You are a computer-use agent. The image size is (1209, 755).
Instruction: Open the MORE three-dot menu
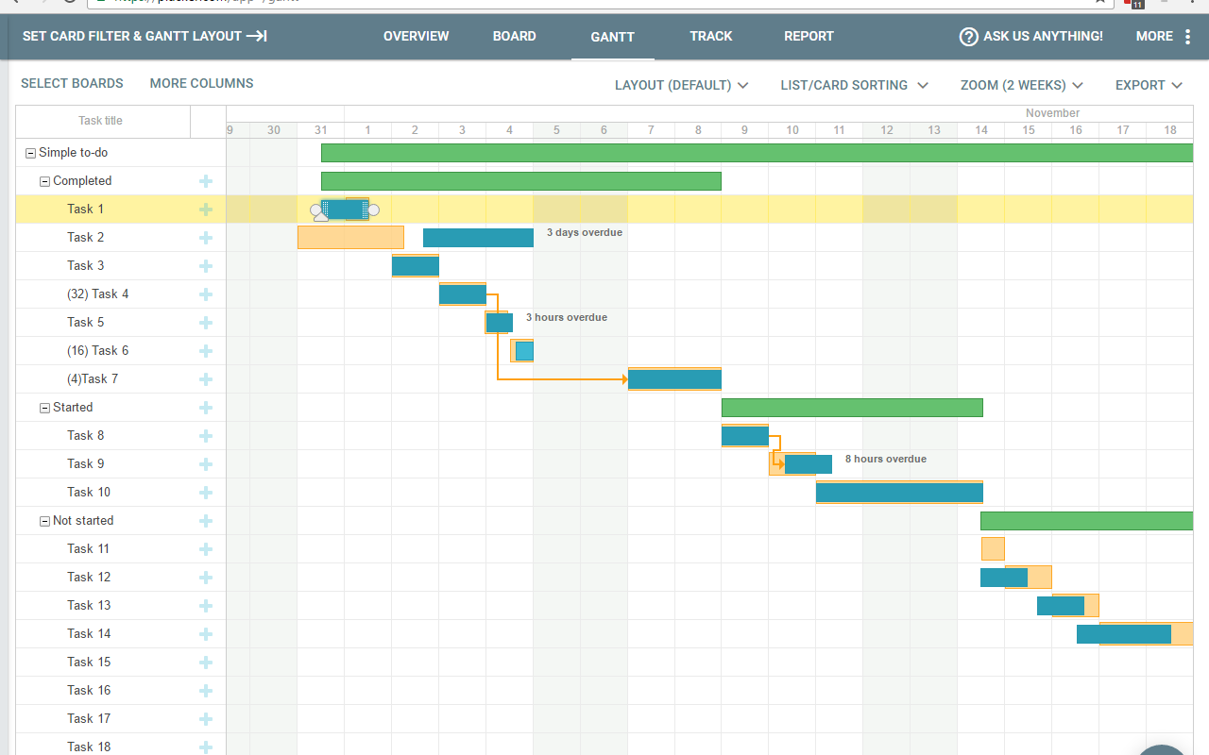(x=1187, y=37)
